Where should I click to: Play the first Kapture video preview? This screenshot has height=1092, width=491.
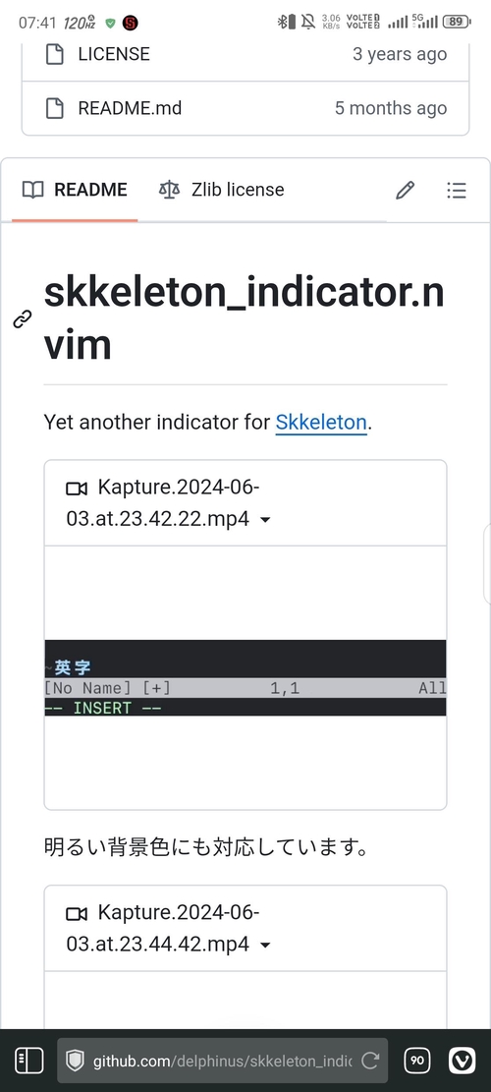[x=245, y=677]
